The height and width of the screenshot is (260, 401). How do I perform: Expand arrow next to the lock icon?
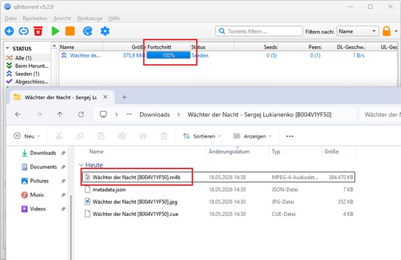[x=396, y=31]
